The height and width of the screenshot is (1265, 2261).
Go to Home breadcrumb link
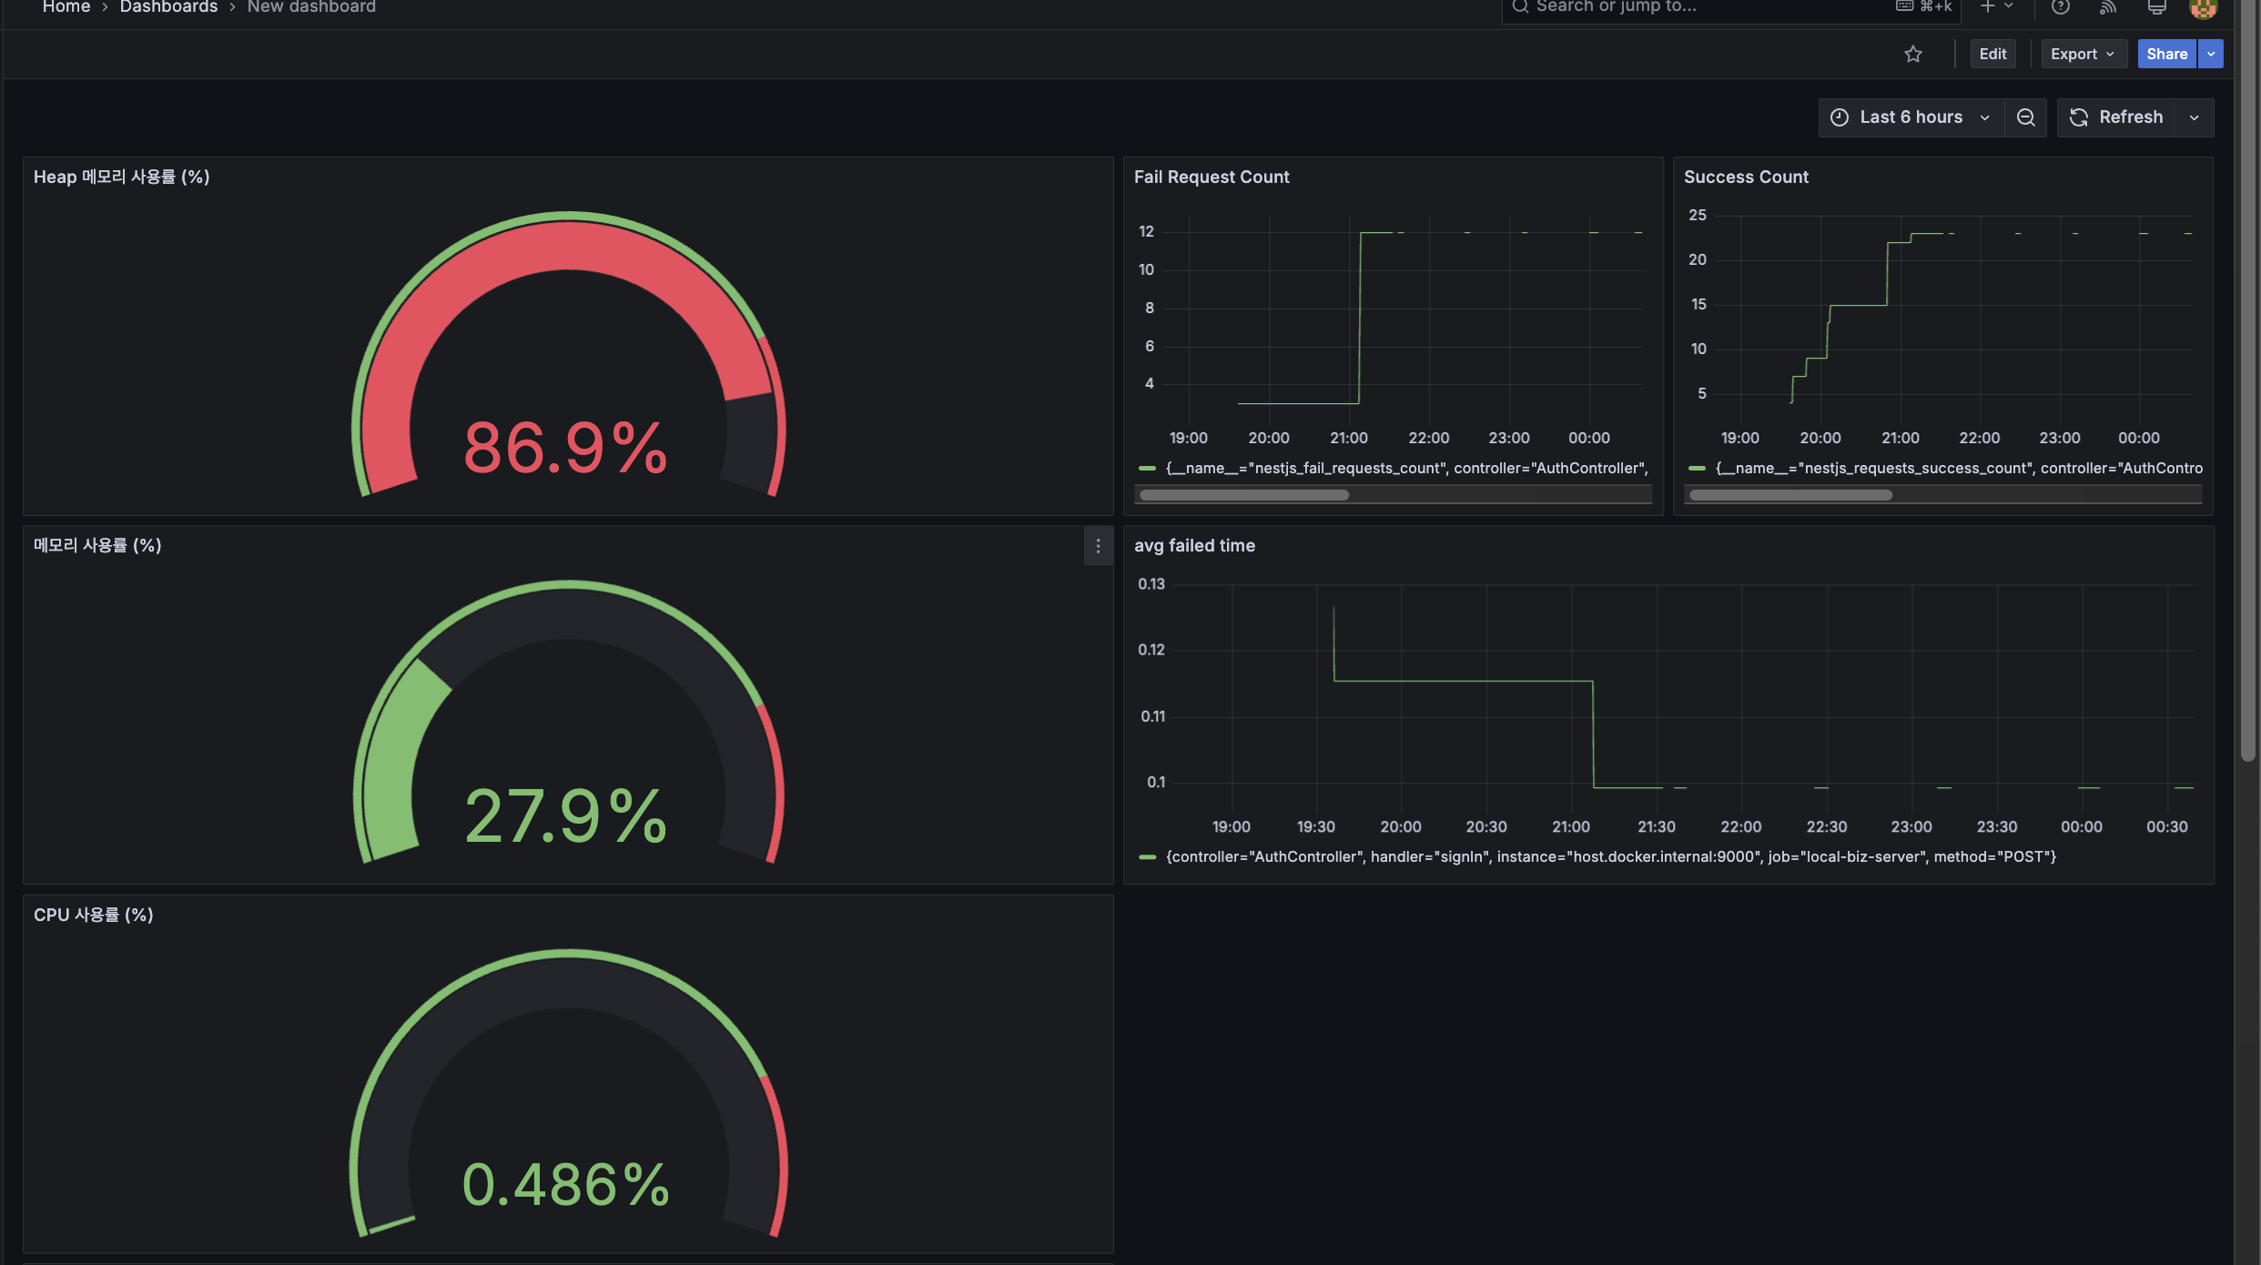tap(66, 7)
